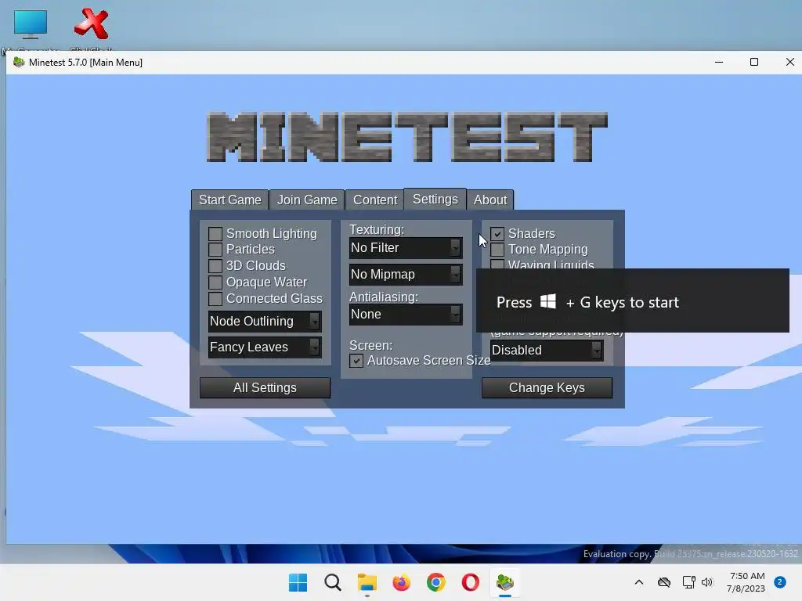Maximize the Minetest window
Screen dimensions: 802x601
pos(754,62)
